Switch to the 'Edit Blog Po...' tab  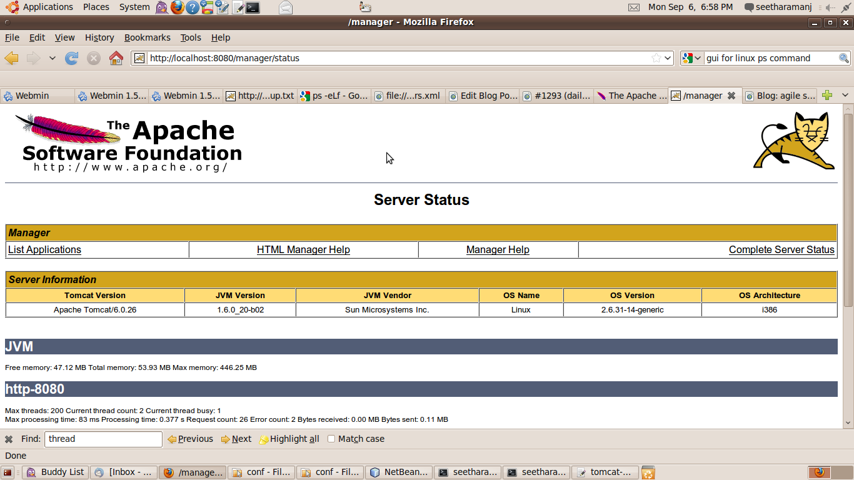[x=483, y=96]
